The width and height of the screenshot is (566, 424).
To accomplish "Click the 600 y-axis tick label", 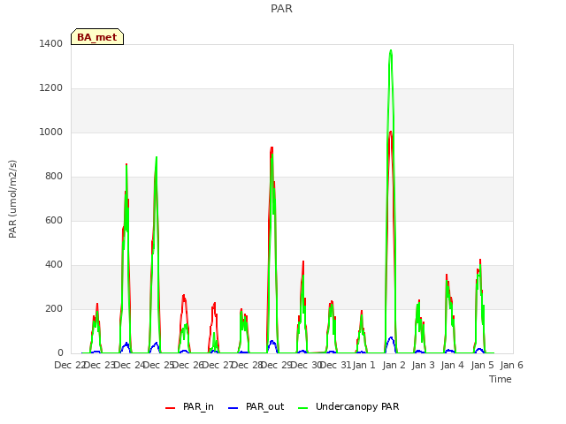I will tap(54, 221).
